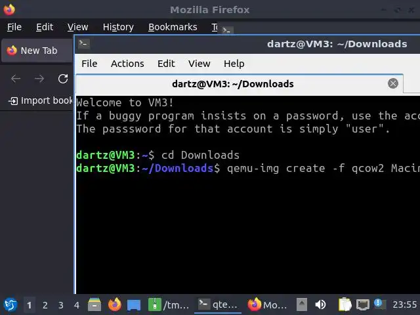Switch to workspace 2

tap(45, 304)
